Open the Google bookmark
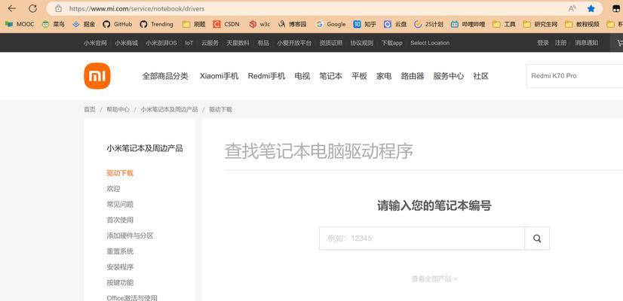The image size is (623, 301). point(331,24)
